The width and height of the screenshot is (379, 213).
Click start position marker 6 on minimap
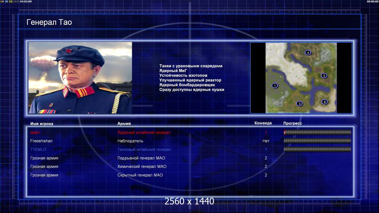point(325,102)
